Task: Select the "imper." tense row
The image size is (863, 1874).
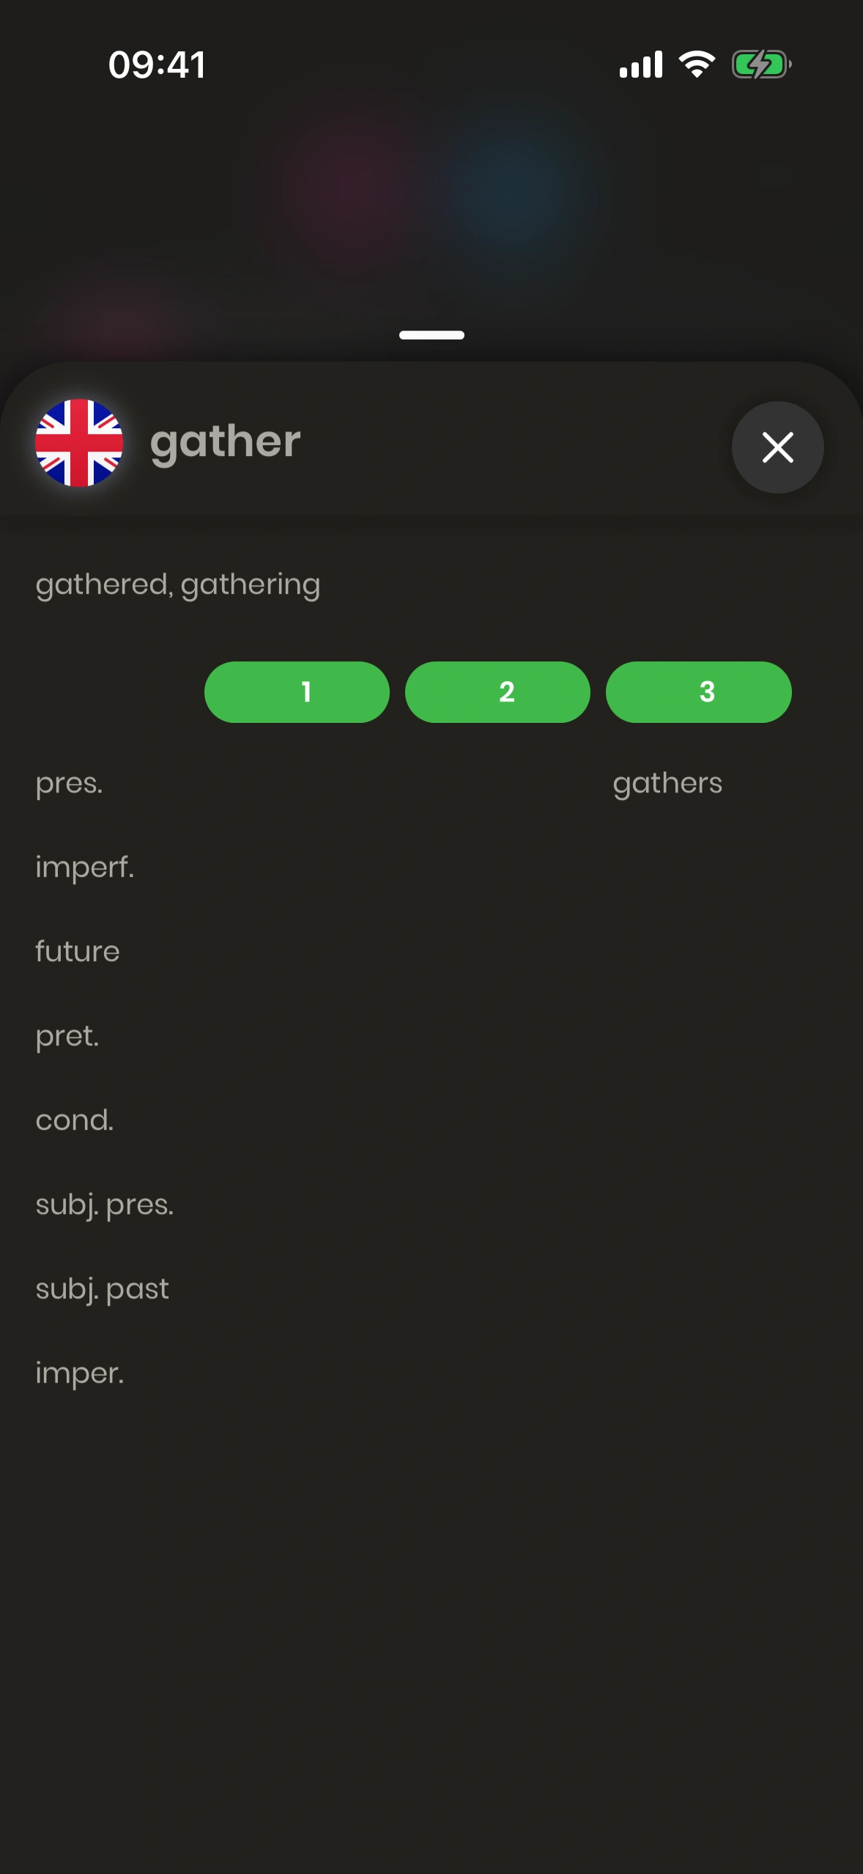Action: pos(80,1373)
